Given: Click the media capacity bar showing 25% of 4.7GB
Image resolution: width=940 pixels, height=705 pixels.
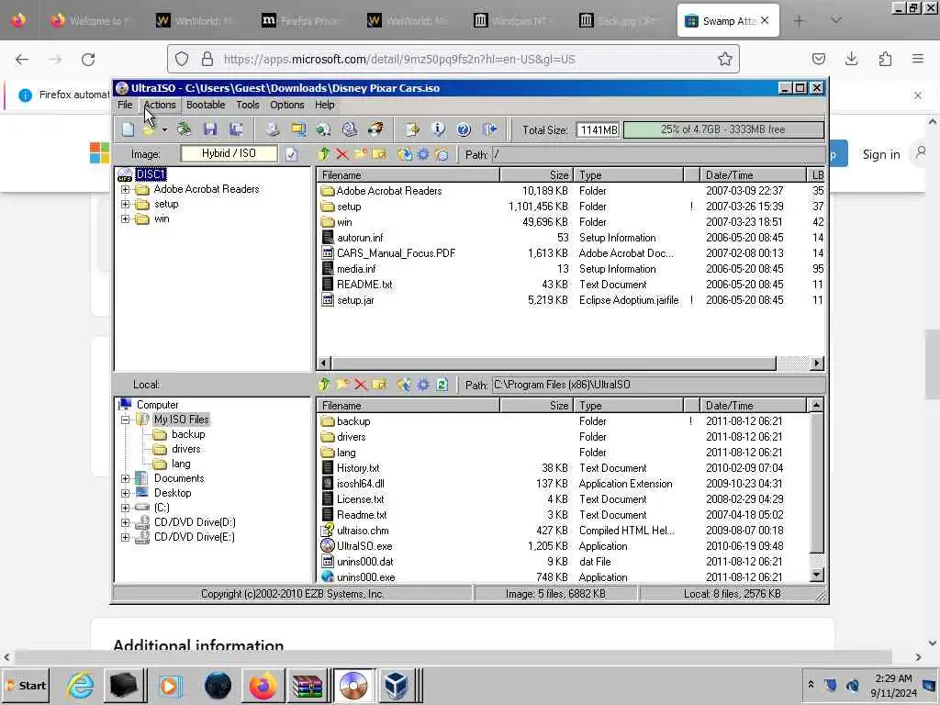Looking at the screenshot, I should click(x=723, y=129).
